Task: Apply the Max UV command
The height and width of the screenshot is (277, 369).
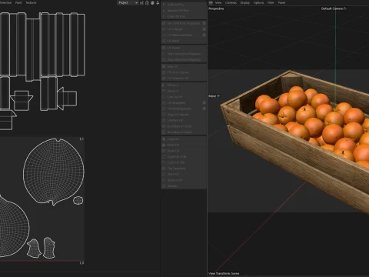Action: coord(184,66)
